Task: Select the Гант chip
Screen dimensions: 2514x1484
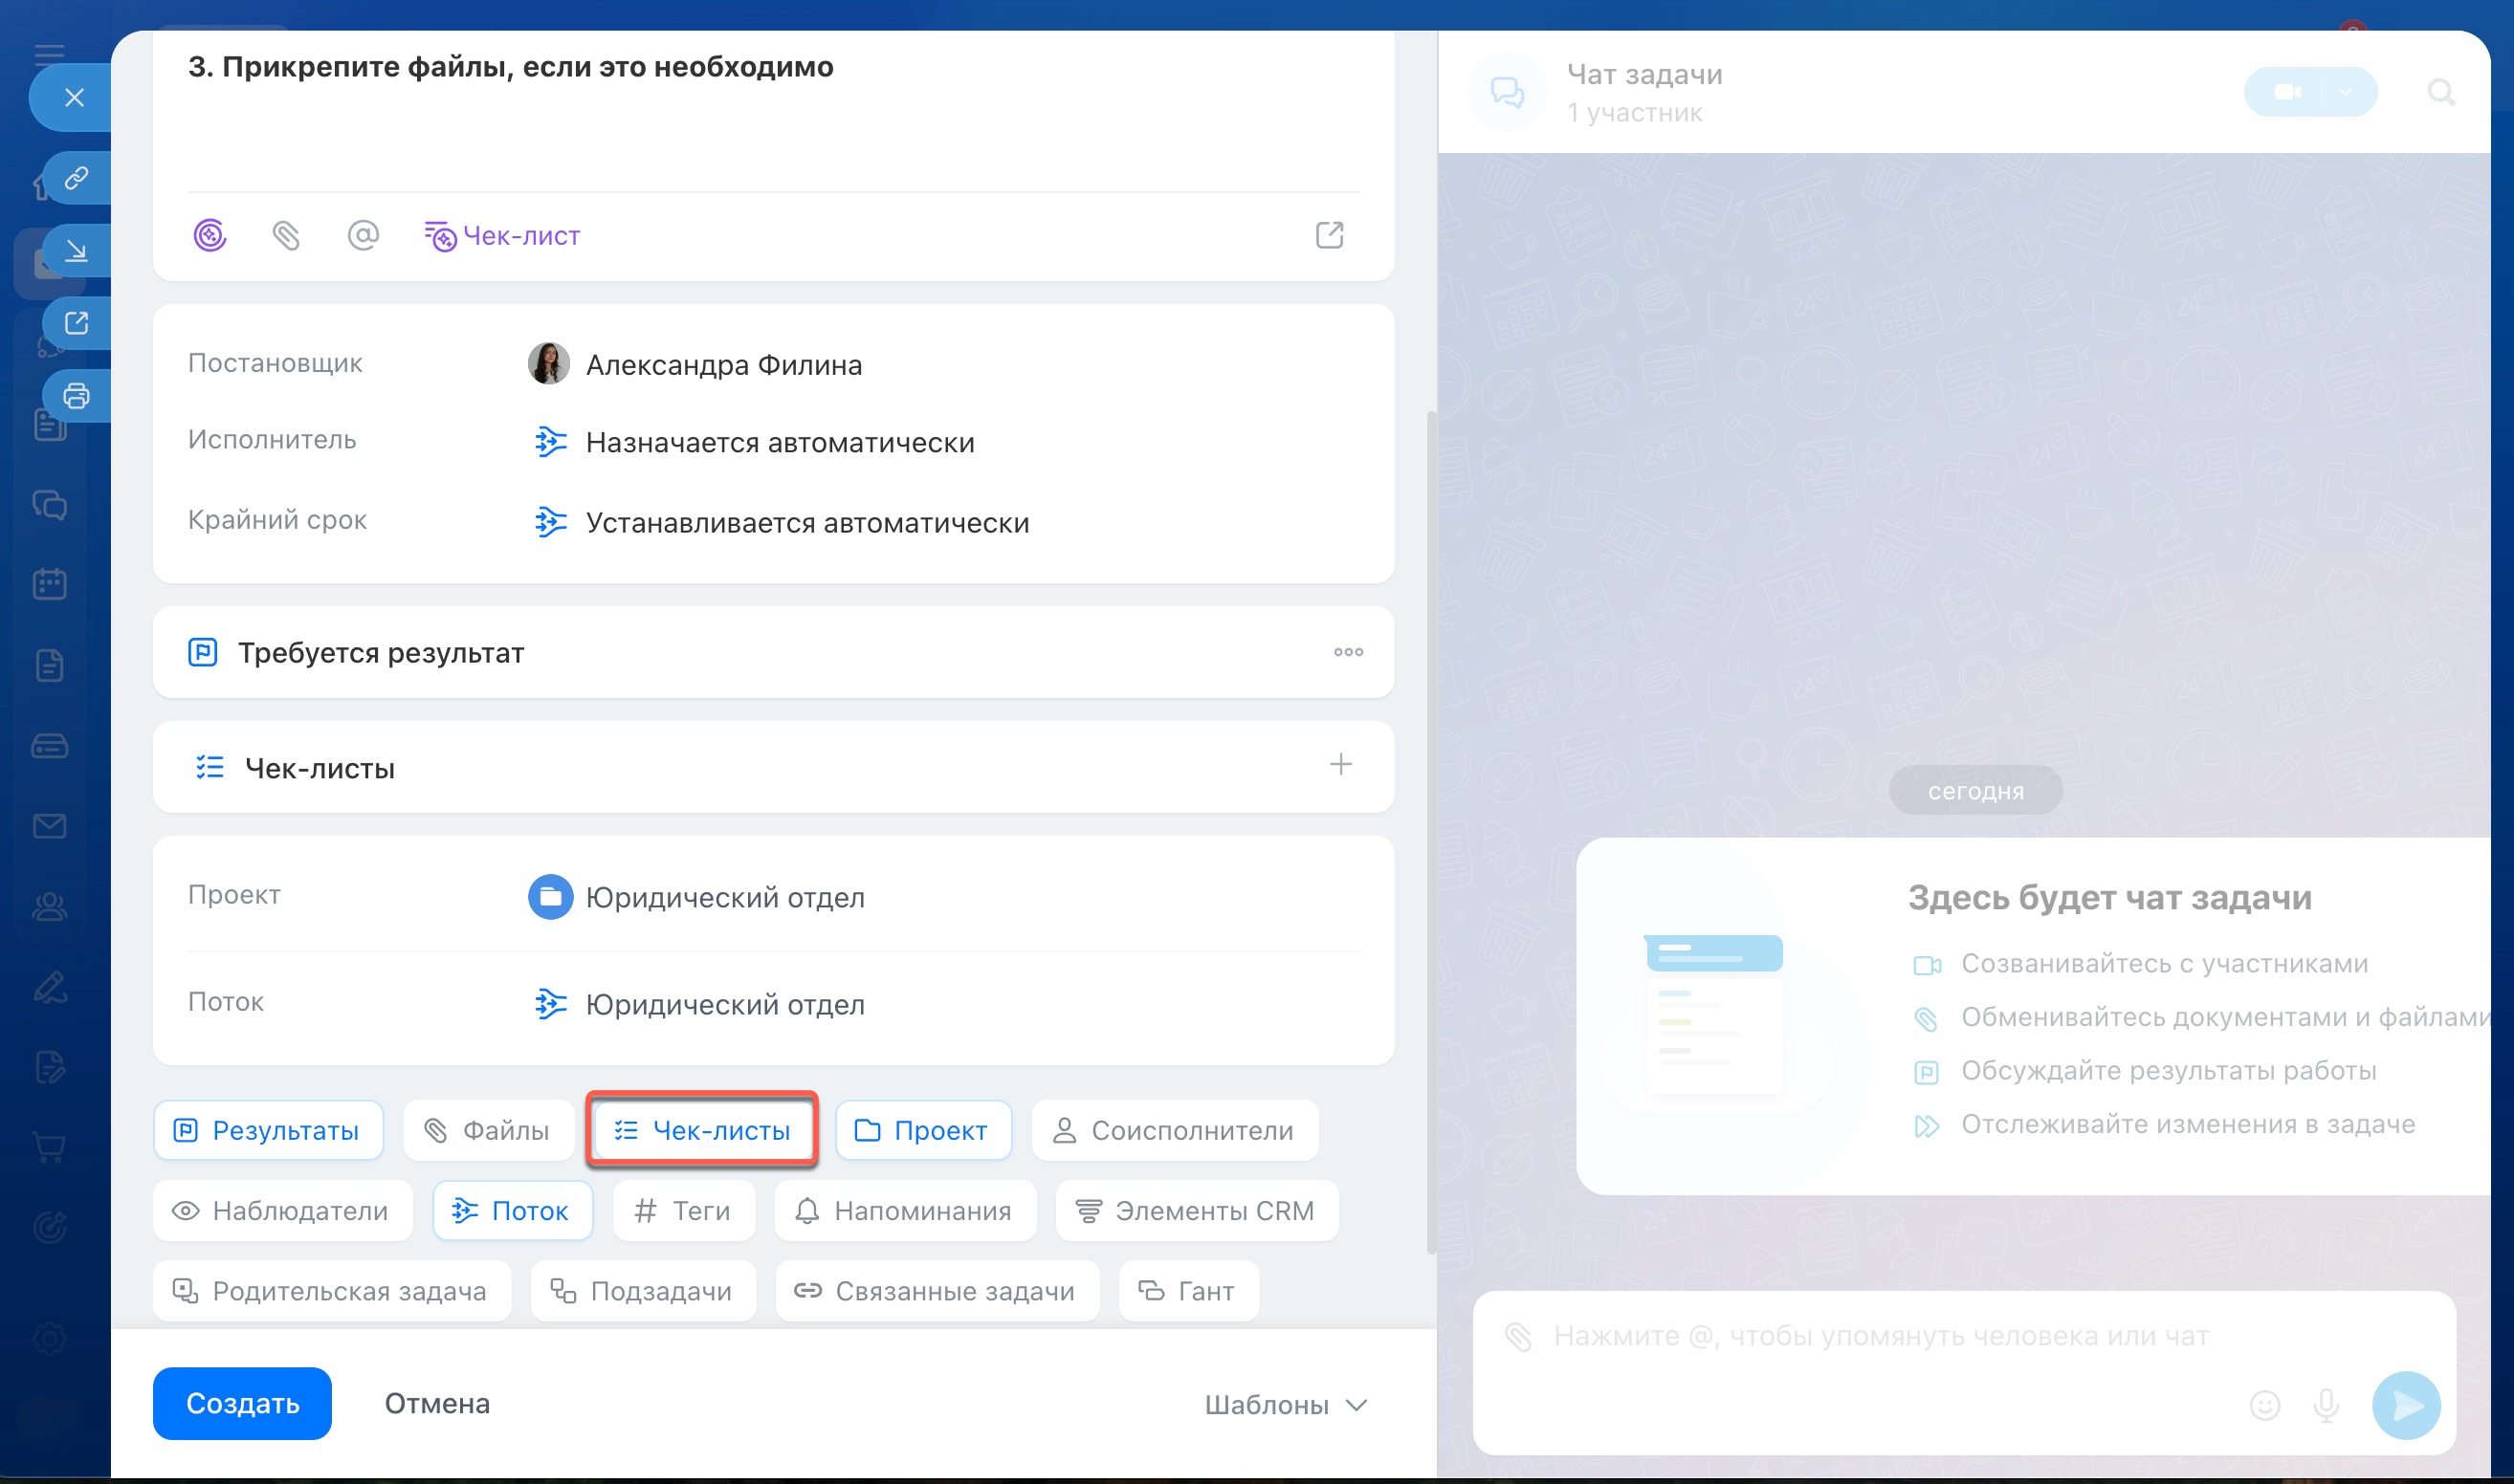Action: coord(1187,1290)
